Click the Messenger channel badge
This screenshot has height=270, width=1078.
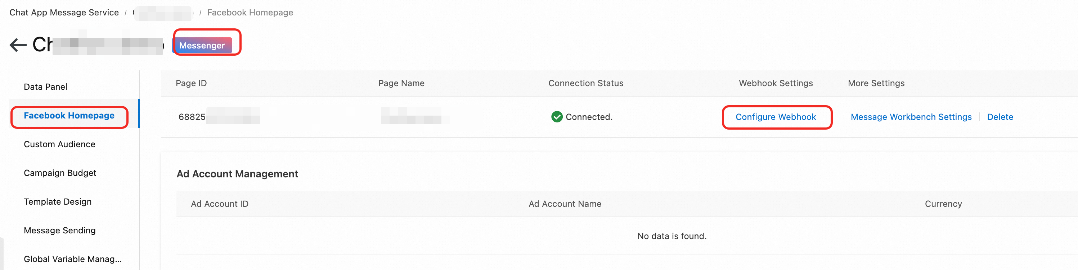(202, 46)
